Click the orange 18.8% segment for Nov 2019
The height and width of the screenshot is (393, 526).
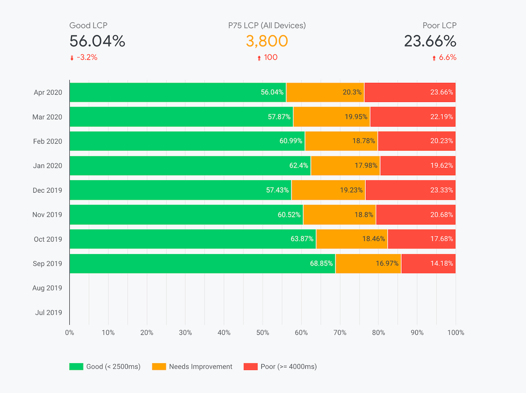(x=339, y=215)
